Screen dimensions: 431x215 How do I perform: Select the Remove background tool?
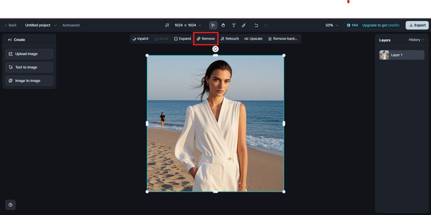point(283,39)
